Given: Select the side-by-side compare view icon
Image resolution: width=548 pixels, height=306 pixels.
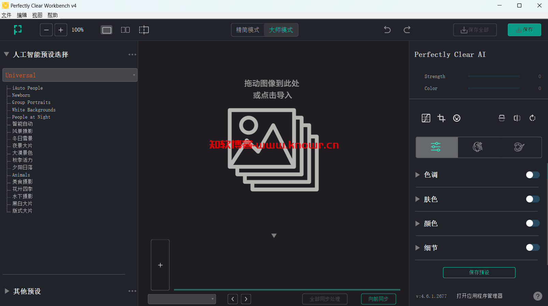Looking at the screenshot, I should (x=125, y=30).
